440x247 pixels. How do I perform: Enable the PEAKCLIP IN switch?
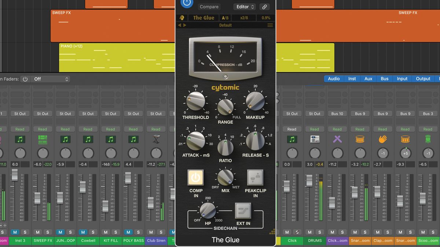pyautogui.click(x=255, y=178)
